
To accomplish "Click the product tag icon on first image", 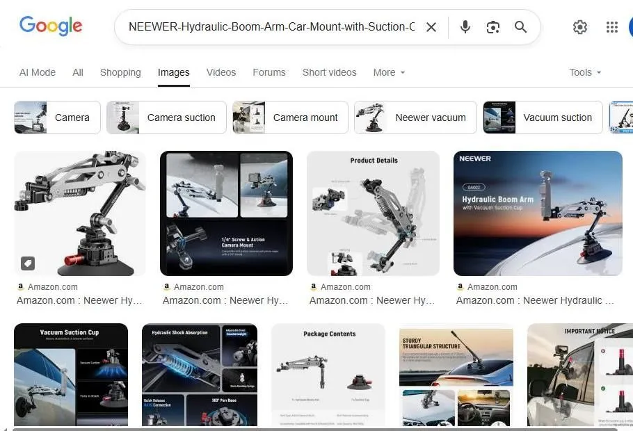I will click(x=28, y=263).
